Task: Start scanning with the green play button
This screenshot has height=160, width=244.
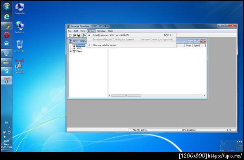Action: pyautogui.click(x=84, y=35)
